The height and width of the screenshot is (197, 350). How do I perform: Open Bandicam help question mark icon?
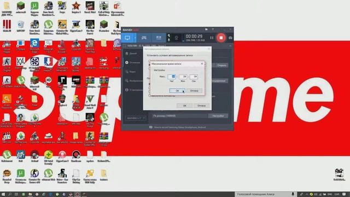pos(213,29)
